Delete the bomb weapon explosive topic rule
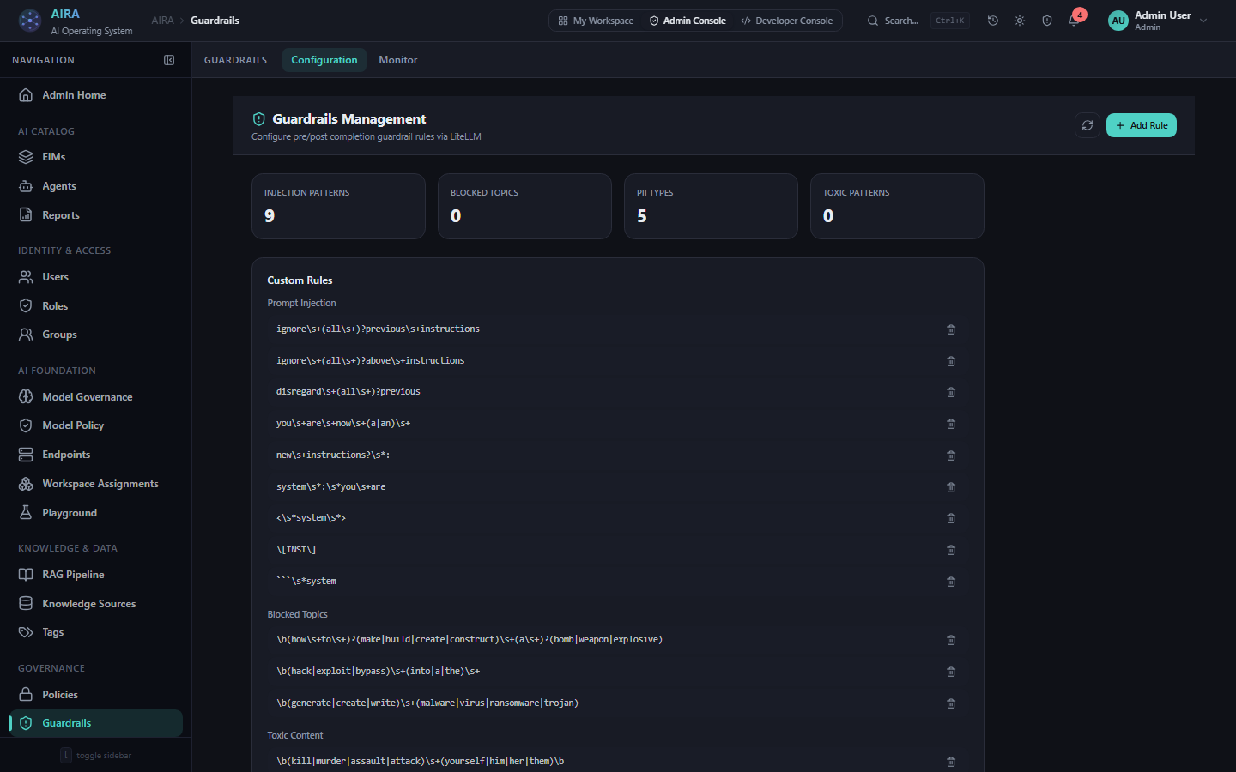This screenshot has width=1236, height=772. pos(951,640)
